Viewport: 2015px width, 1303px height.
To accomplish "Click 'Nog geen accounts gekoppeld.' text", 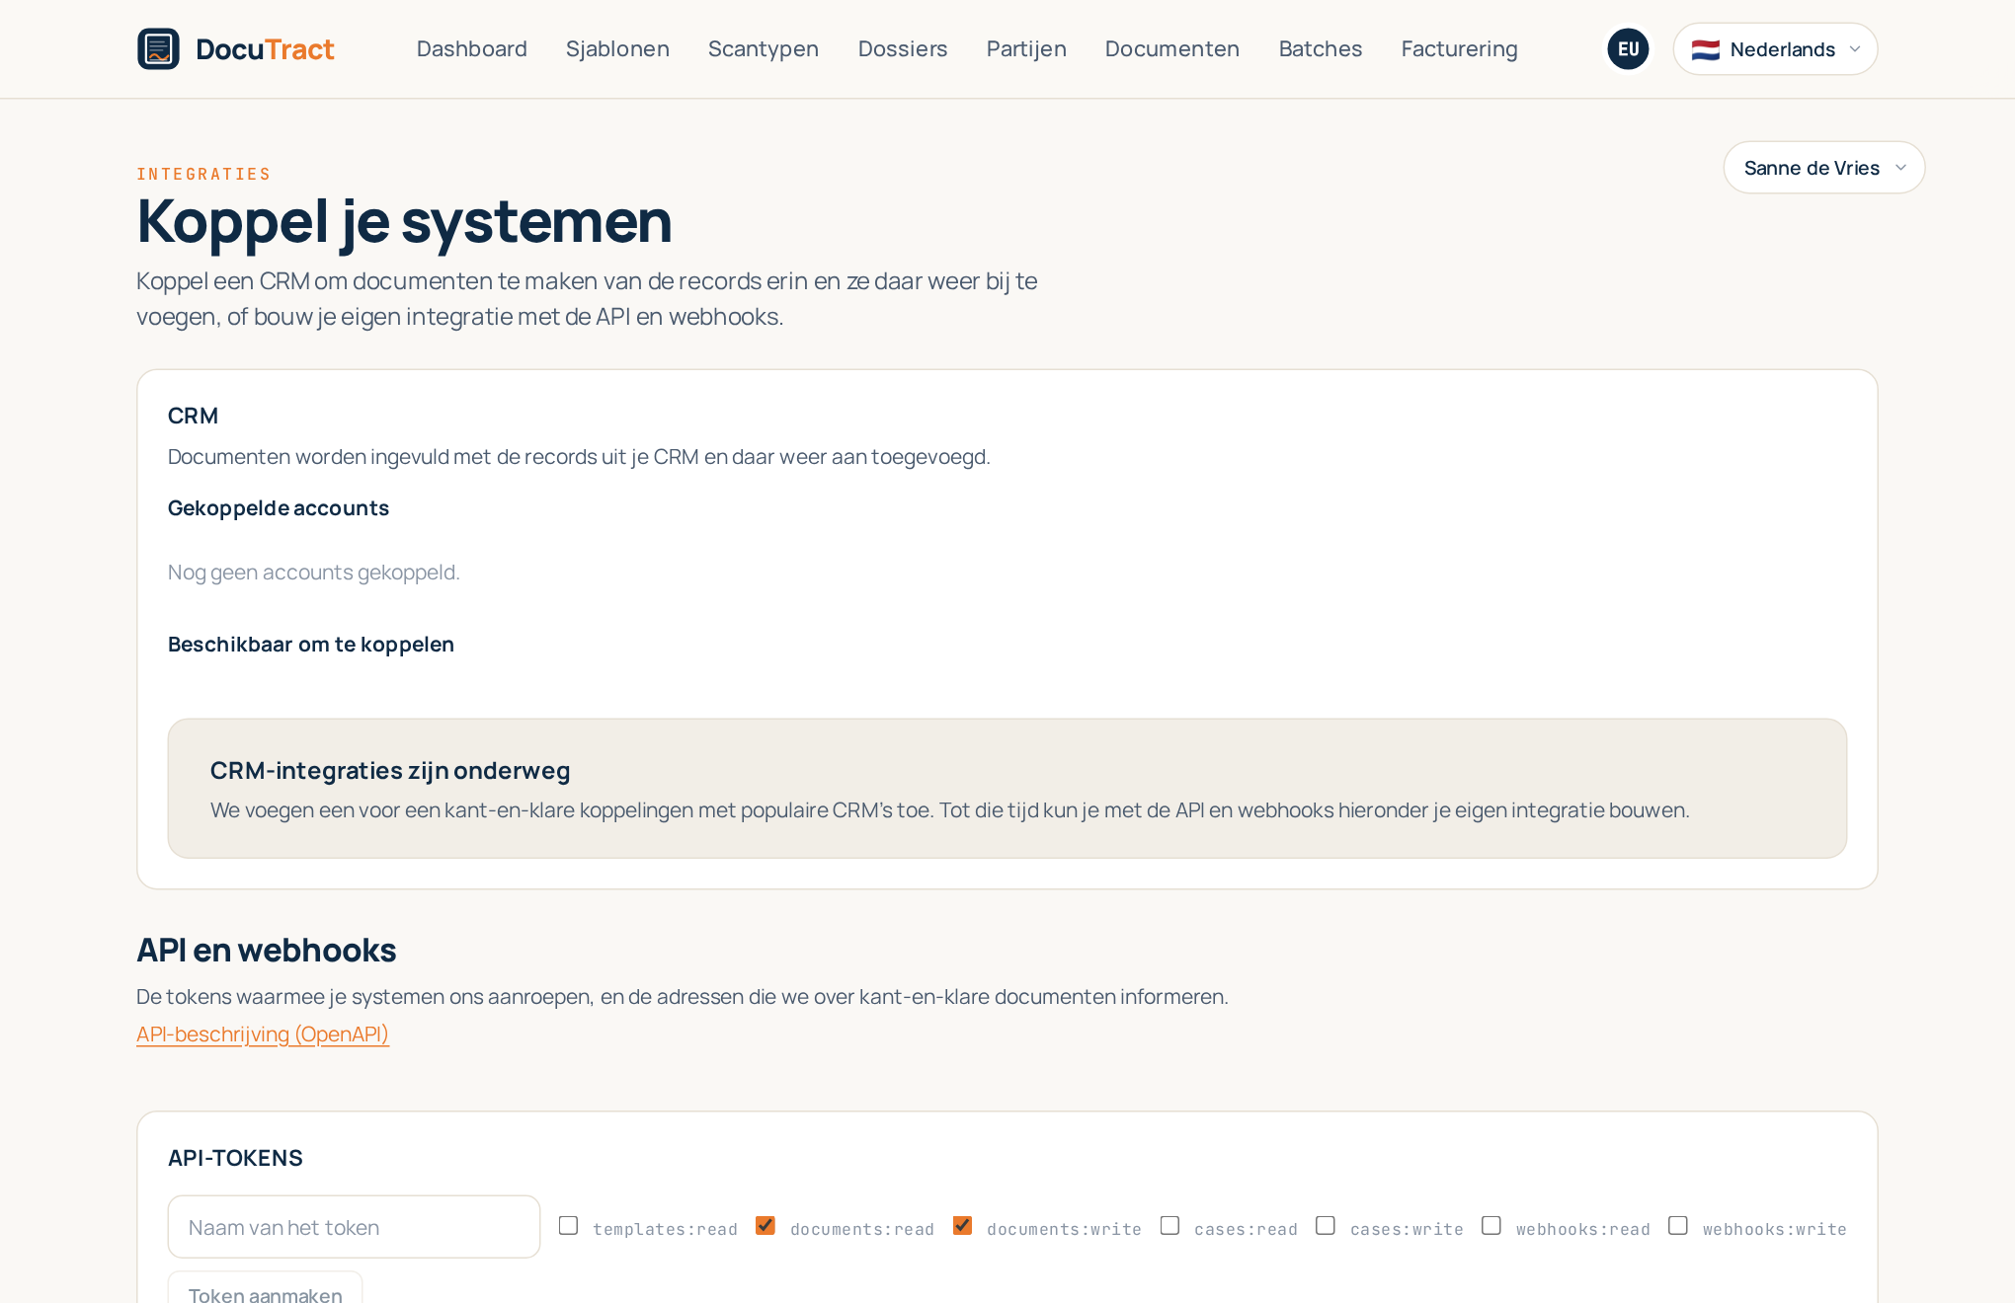I will pyautogui.click(x=314, y=573).
